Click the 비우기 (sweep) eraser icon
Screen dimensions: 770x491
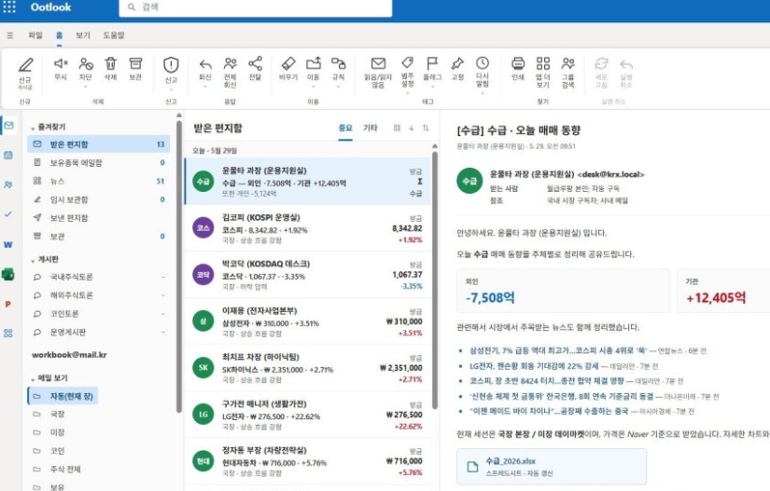288,63
